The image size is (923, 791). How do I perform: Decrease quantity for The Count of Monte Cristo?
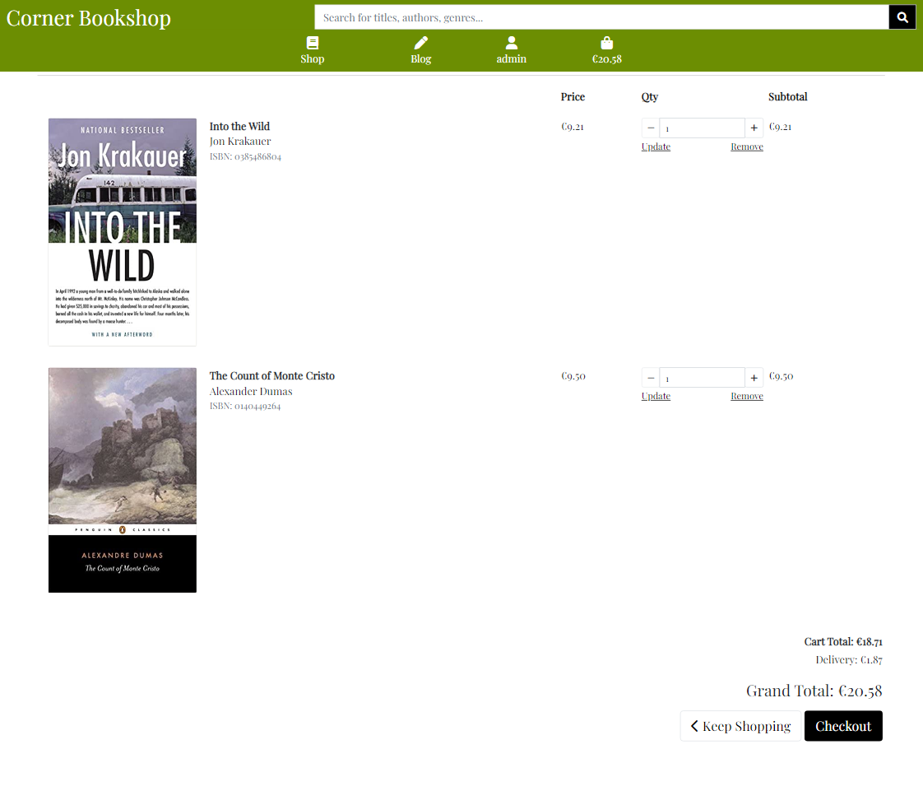tap(651, 378)
